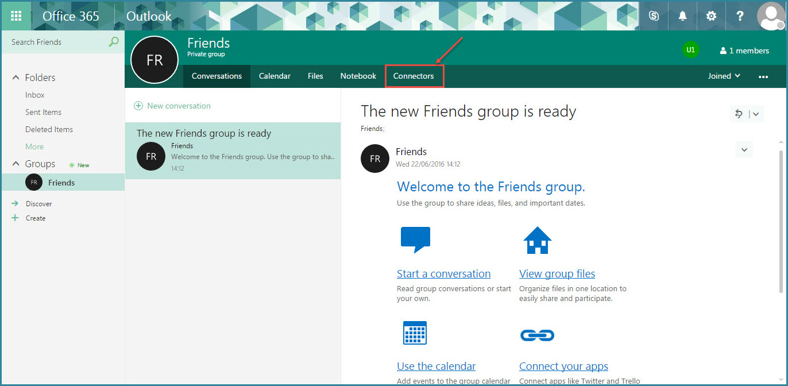Open the three-dots more actions menu
The image size is (788, 386).
pyautogui.click(x=763, y=76)
